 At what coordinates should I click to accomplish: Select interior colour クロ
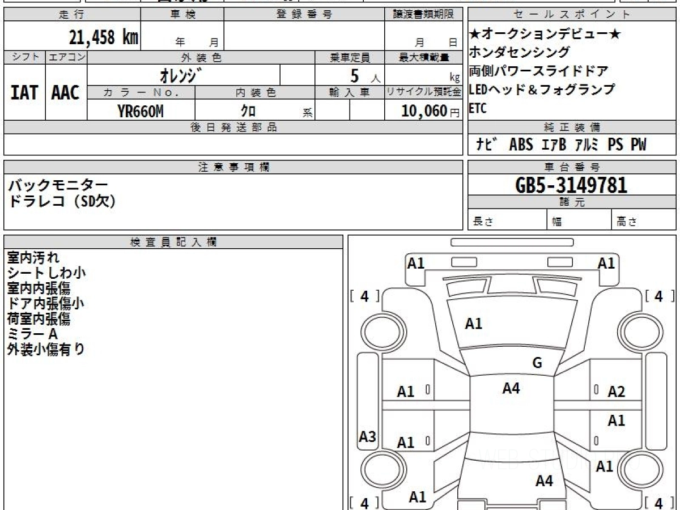click(x=248, y=112)
